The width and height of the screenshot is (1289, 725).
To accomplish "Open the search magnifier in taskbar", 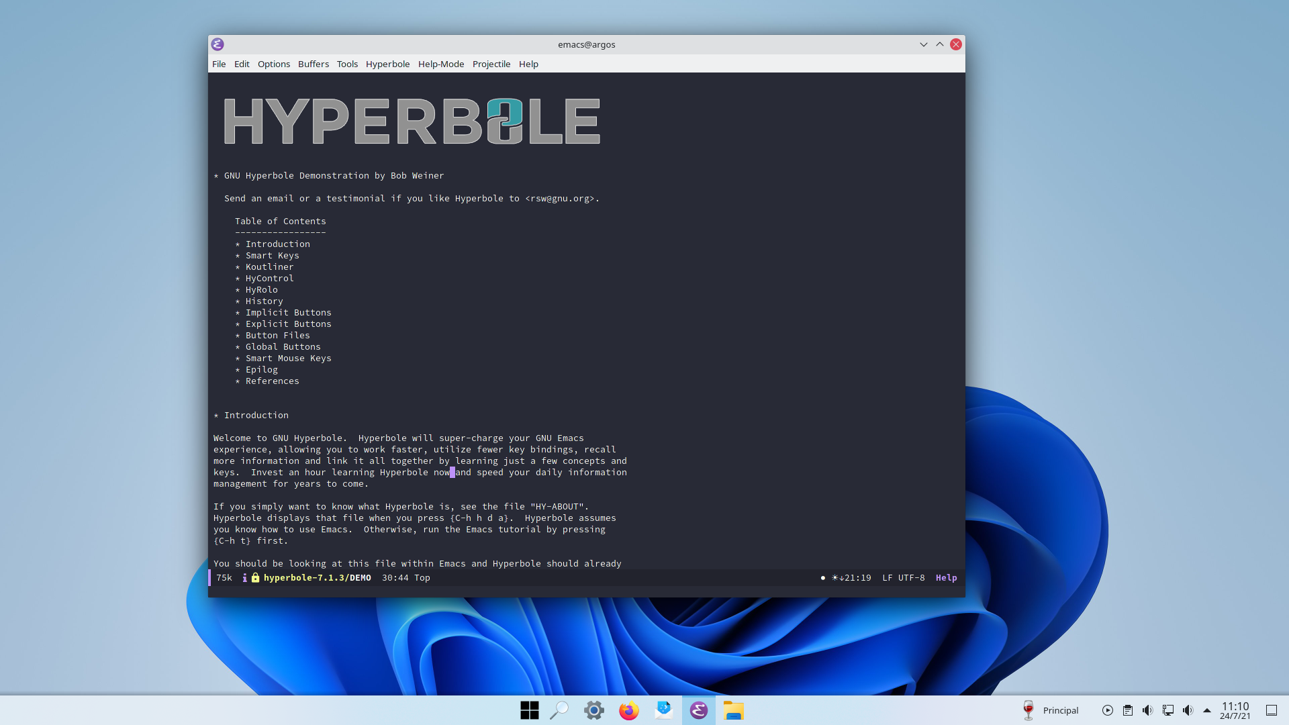I will (559, 710).
